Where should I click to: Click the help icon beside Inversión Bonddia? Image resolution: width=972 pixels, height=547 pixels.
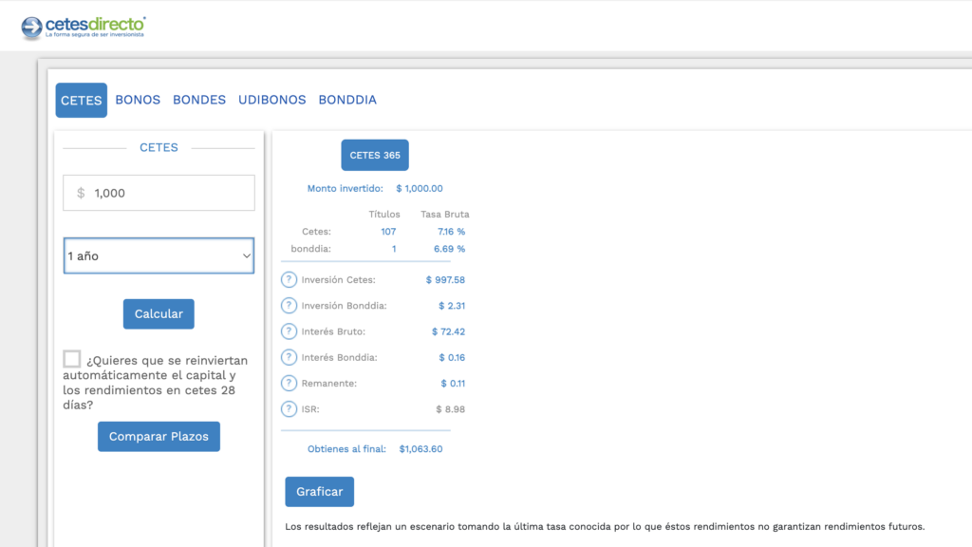pos(290,306)
